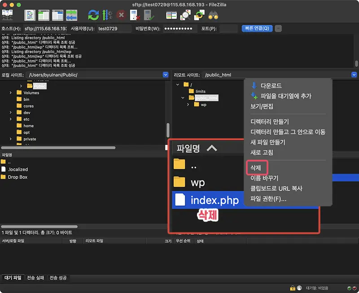359x293 pixels.
Task: Refresh the file and folder lists
Action: click(x=93, y=15)
